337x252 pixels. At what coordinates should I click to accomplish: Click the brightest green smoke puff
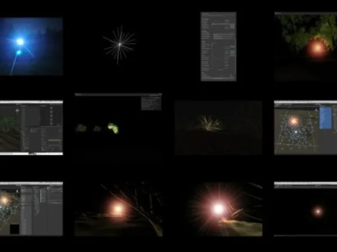(x=113, y=128)
